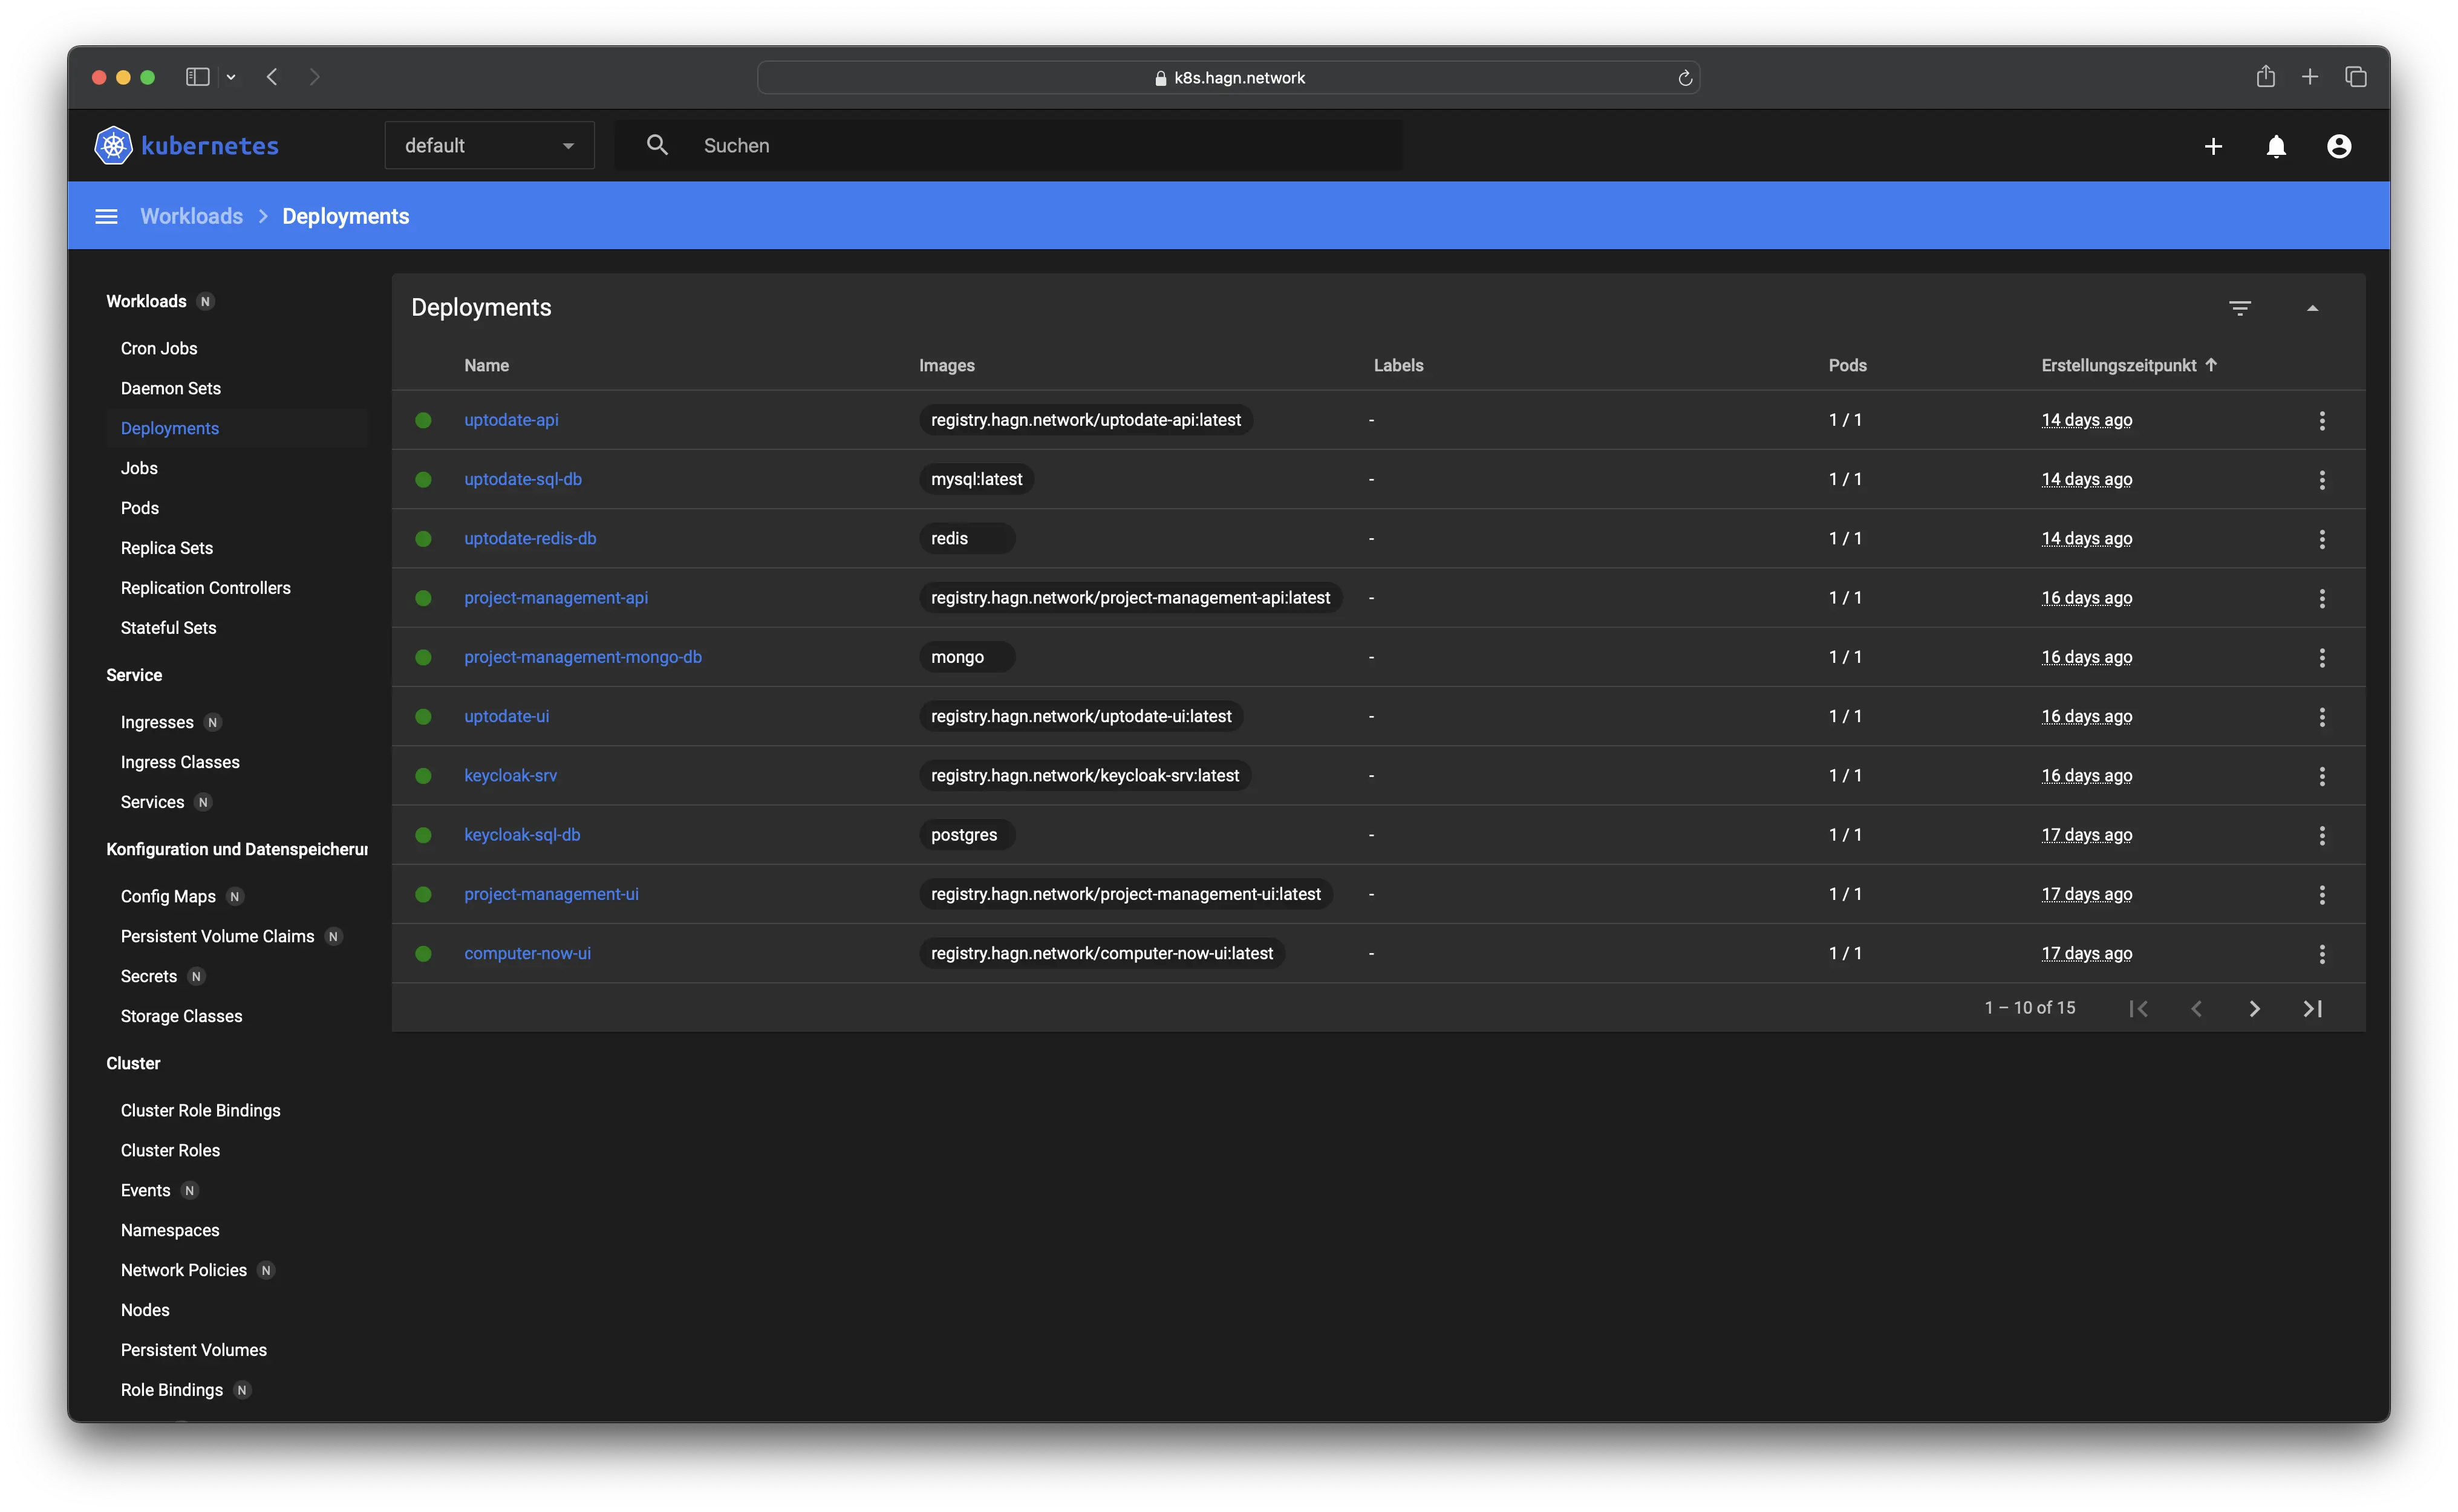Select Config Maps in the sidebar
The width and height of the screenshot is (2458, 1512).
168,896
